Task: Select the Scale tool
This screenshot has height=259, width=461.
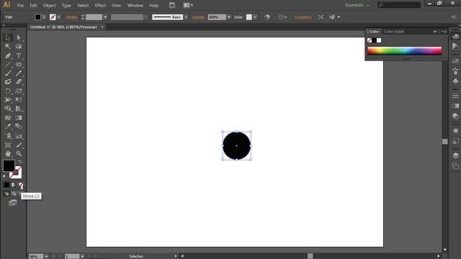Action: [x=19, y=91]
